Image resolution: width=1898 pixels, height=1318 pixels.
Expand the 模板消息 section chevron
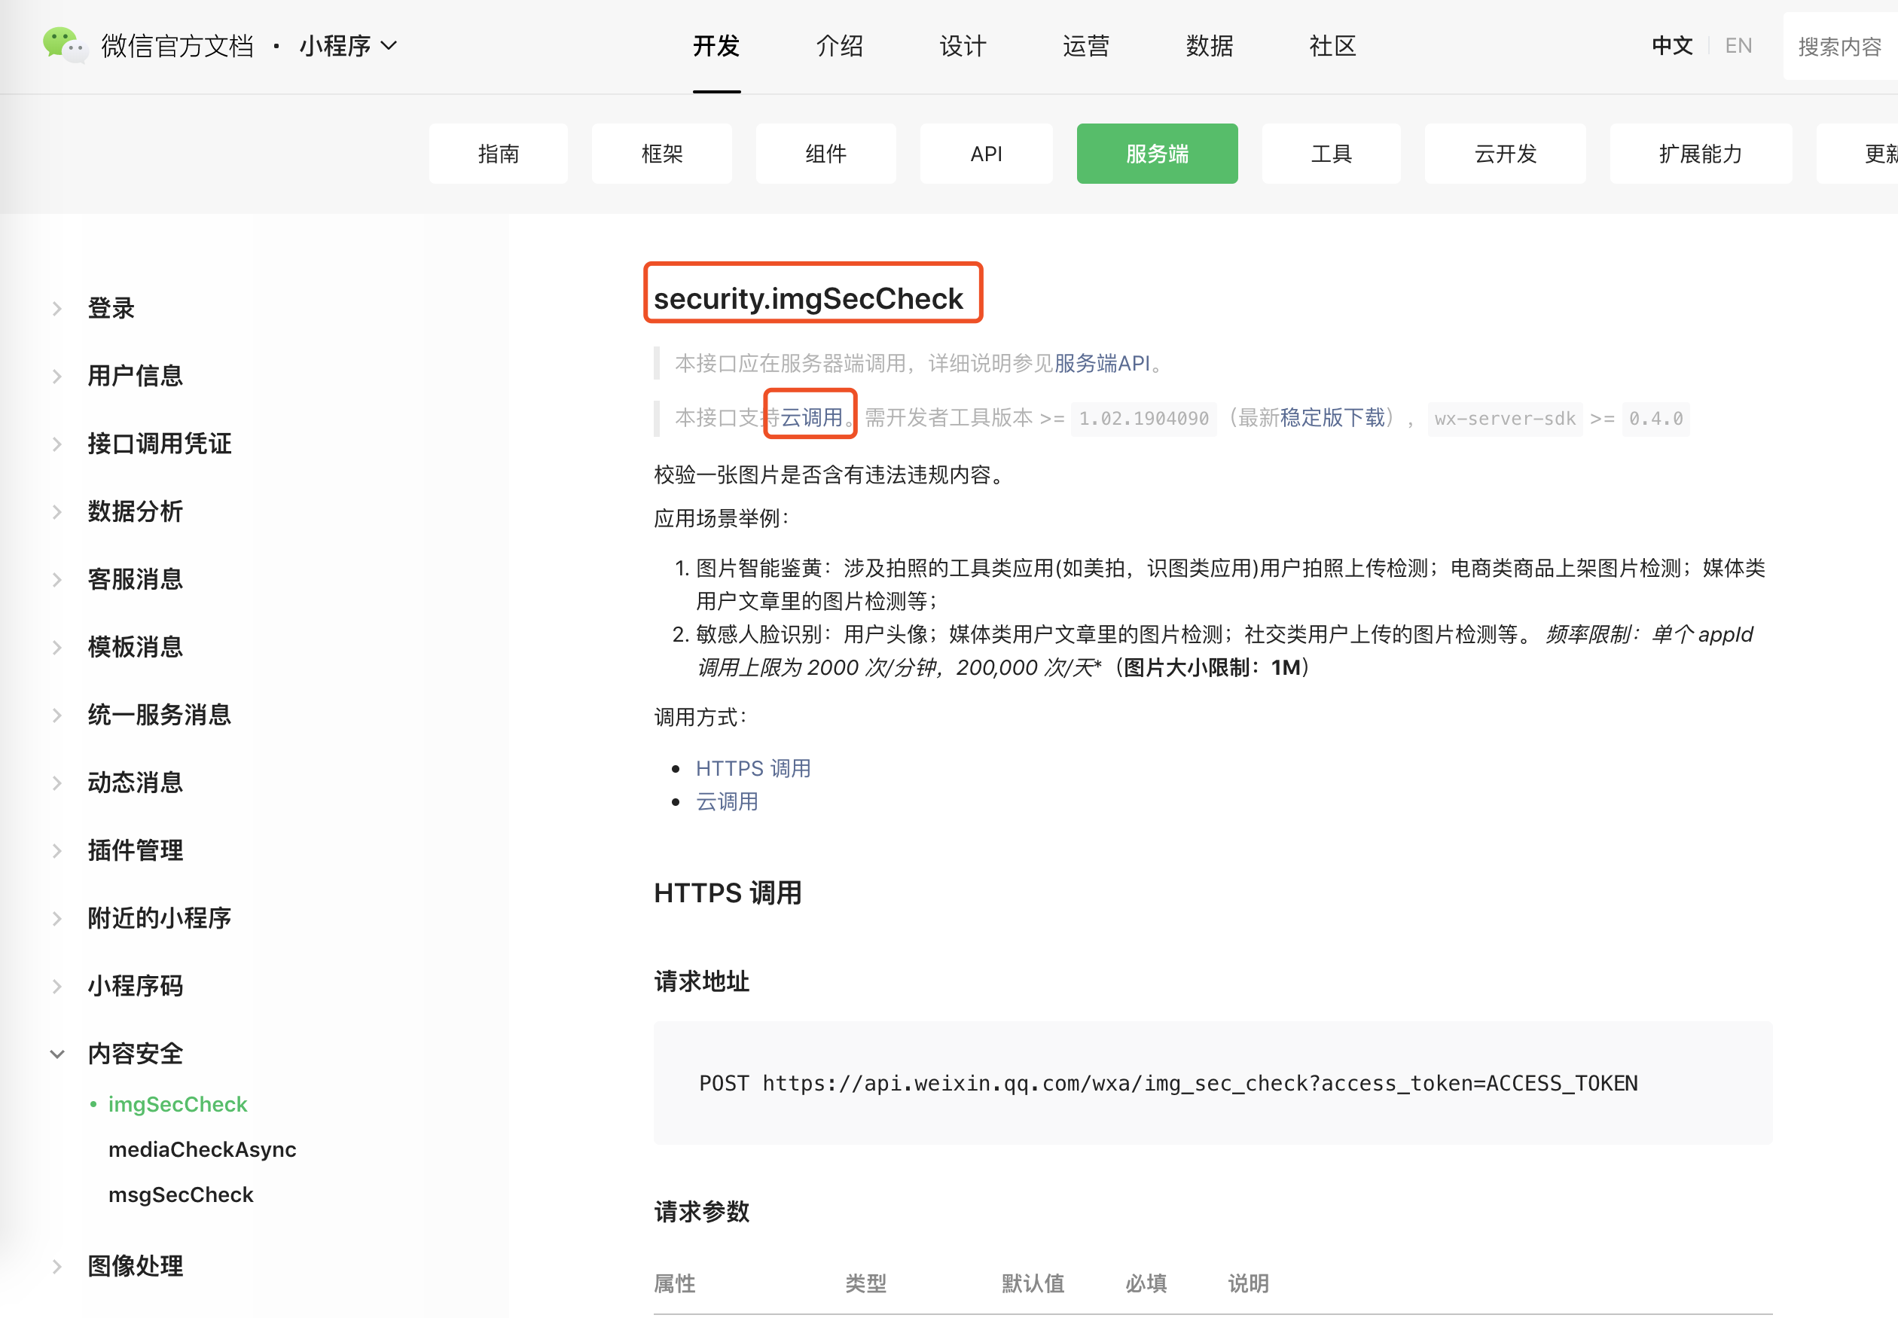[57, 648]
